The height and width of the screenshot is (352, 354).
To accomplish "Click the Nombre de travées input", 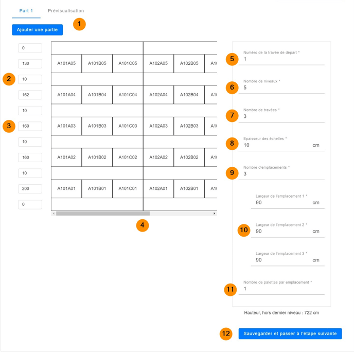I will click(x=283, y=117).
